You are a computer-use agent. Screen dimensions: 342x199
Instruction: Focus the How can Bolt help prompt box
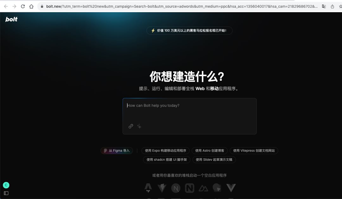point(190,116)
